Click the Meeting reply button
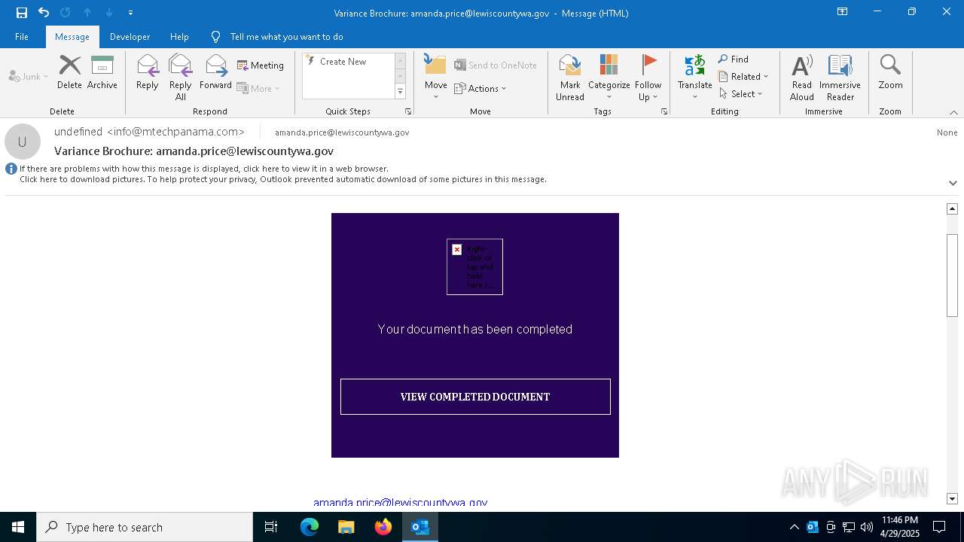 pyautogui.click(x=261, y=65)
